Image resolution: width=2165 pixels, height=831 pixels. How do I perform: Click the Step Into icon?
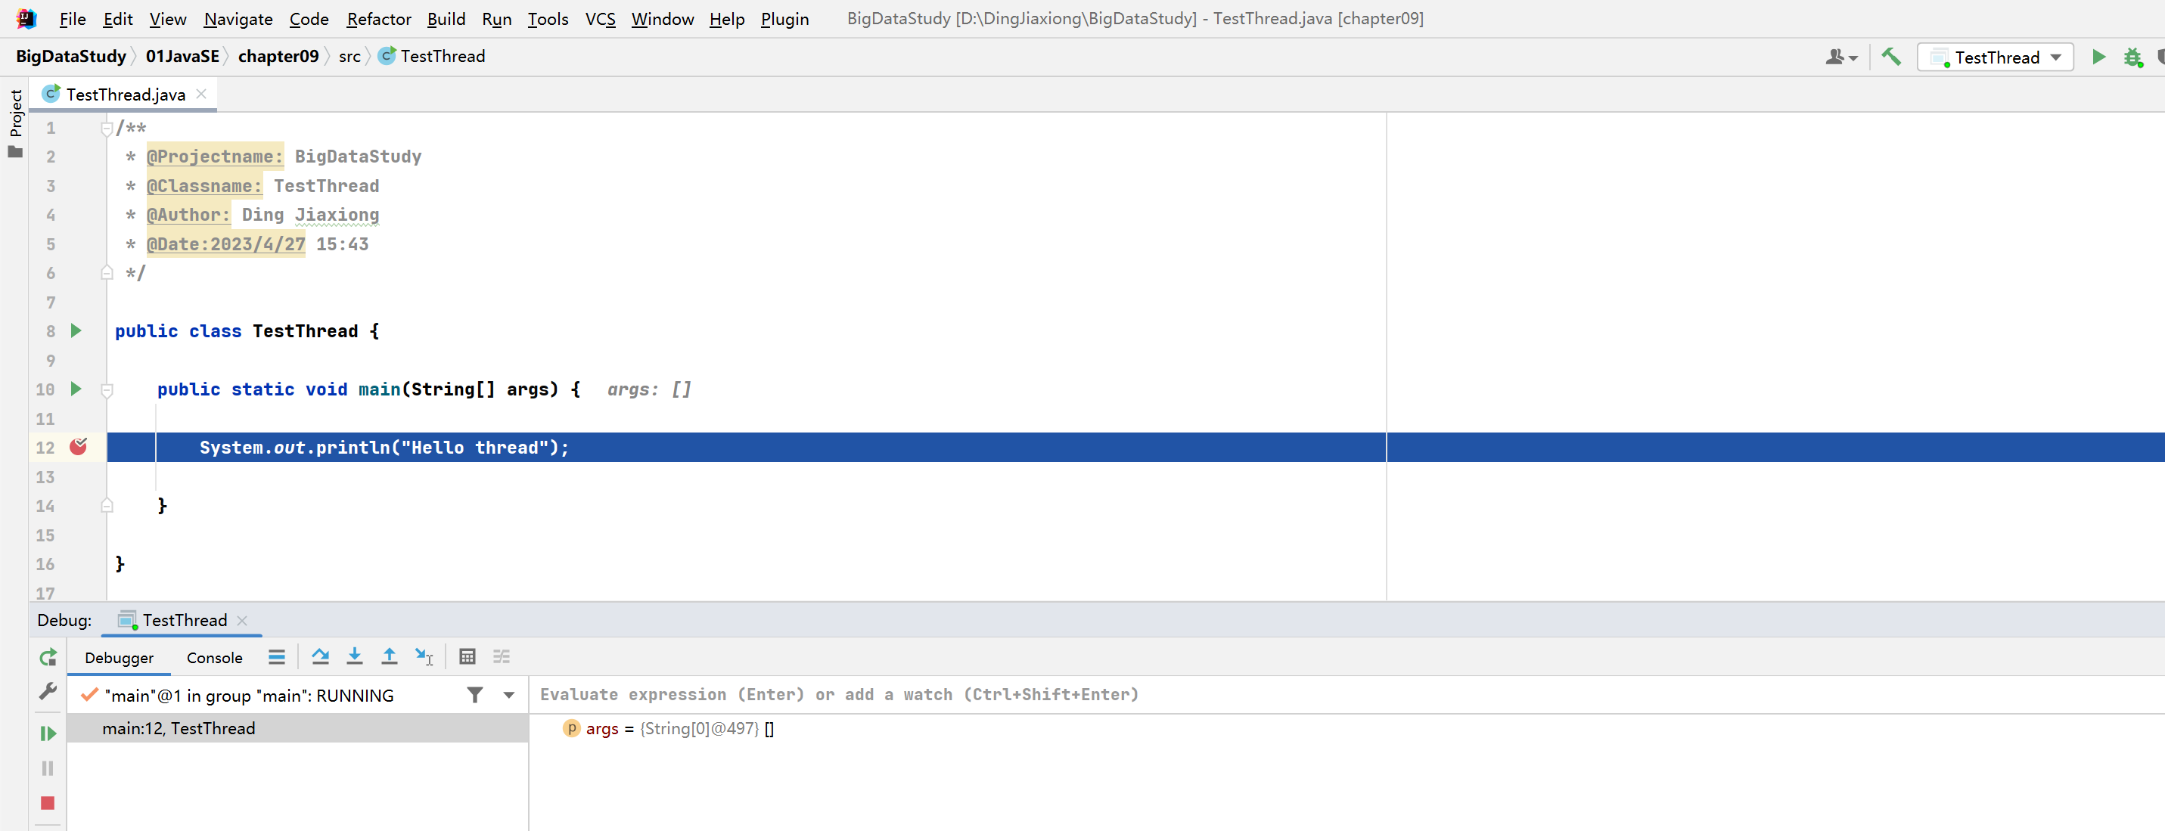pos(355,657)
